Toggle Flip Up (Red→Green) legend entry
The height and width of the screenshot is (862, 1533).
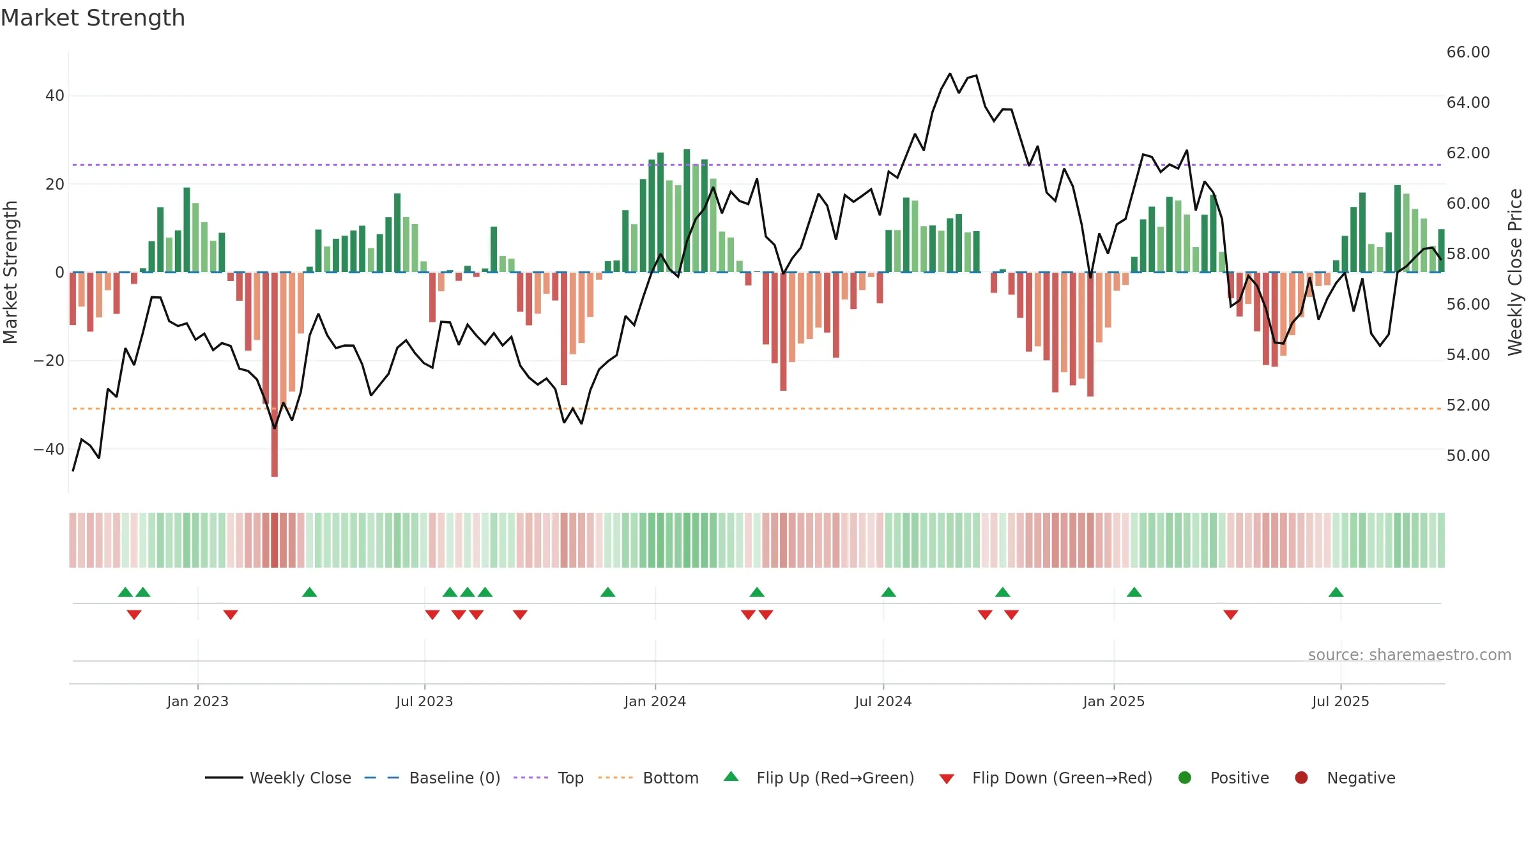coord(819,778)
